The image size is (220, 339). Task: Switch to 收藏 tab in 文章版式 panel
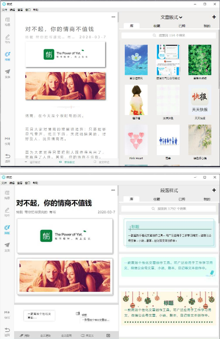coord(157,26)
